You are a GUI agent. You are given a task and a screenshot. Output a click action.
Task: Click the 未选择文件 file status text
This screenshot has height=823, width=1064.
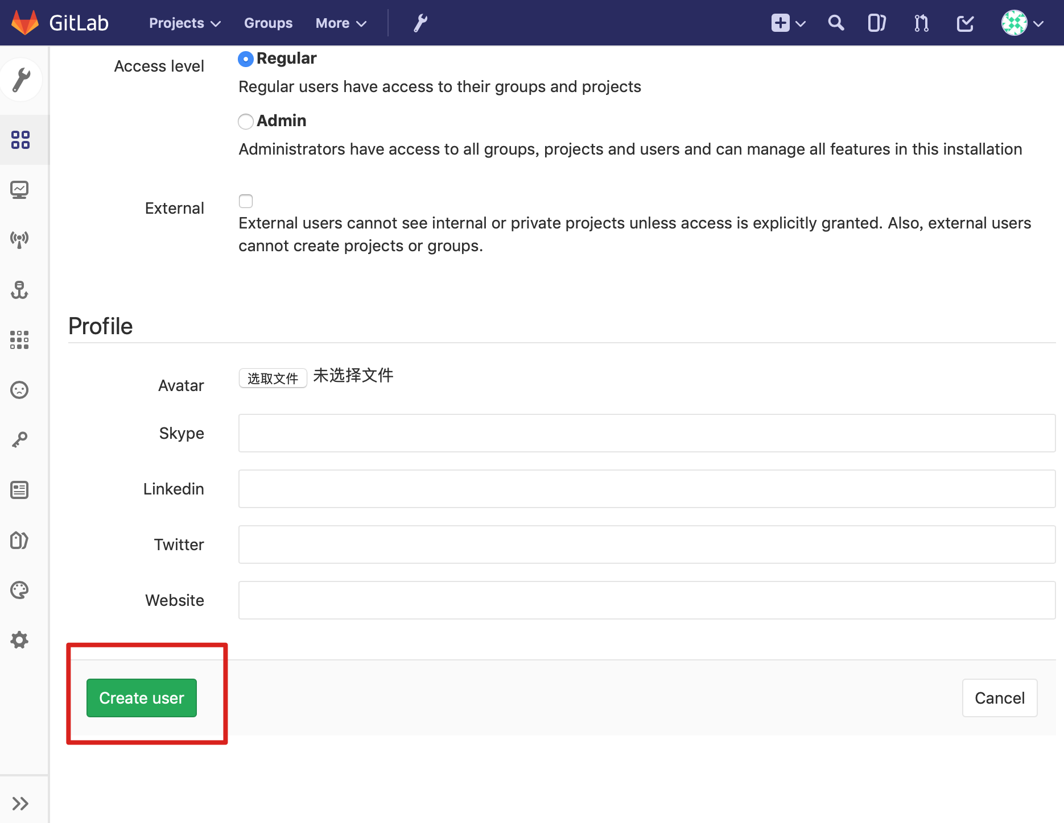click(353, 376)
